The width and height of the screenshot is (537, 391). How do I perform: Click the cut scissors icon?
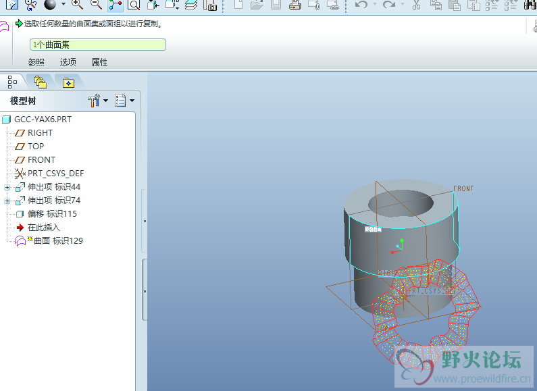[417, 5]
